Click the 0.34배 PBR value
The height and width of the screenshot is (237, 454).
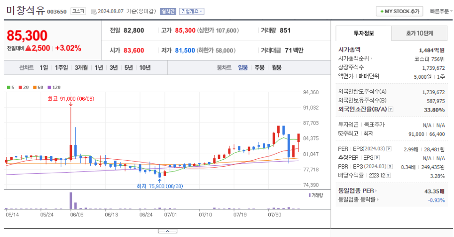(x=408, y=167)
